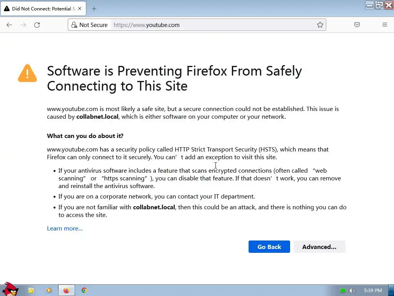Bookmark this page with the star icon

point(320,25)
